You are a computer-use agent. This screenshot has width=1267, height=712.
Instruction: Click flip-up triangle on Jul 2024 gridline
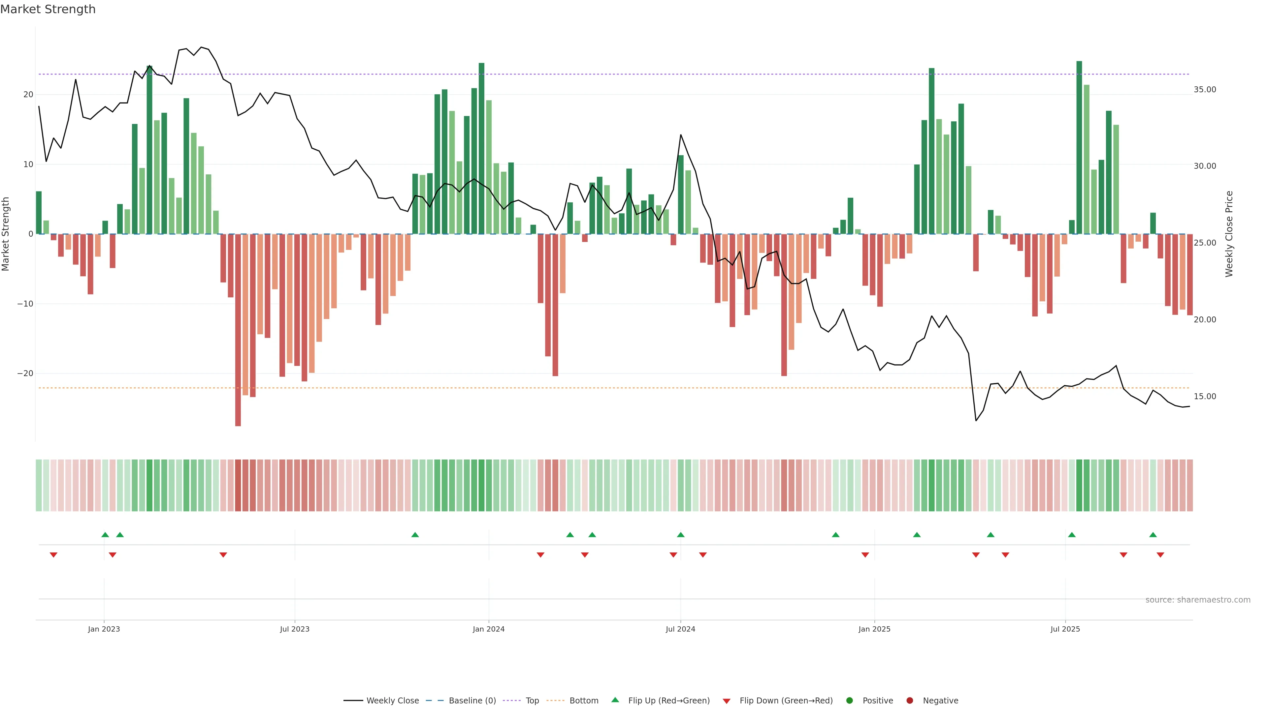click(681, 535)
